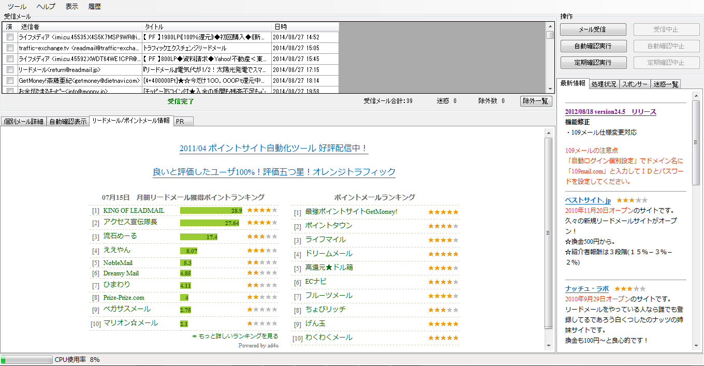704x366 pixels.
Task: Open the 表示 menu
Action: [71, 6]
